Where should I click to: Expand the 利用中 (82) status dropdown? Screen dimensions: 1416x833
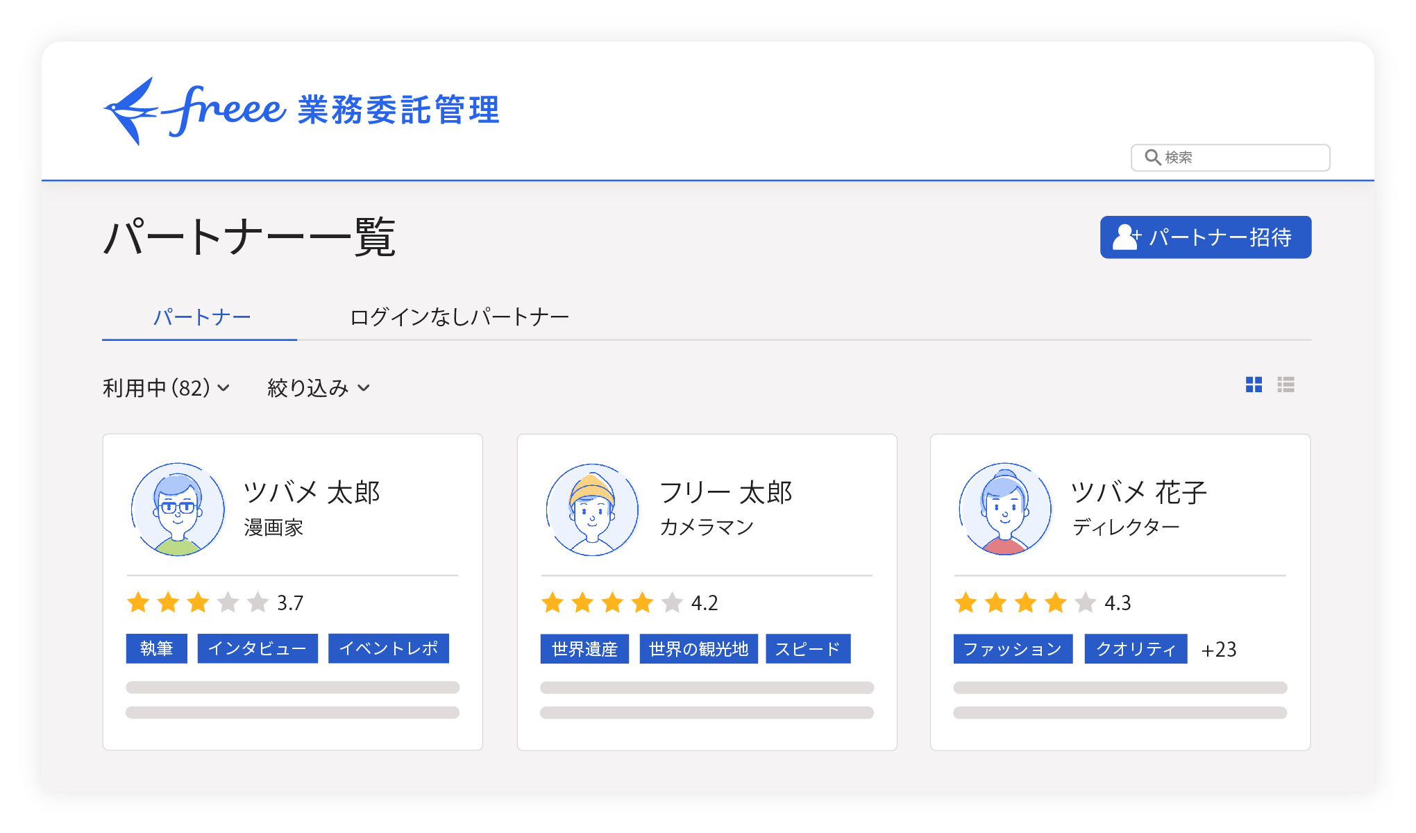click(x=166, y=387)
